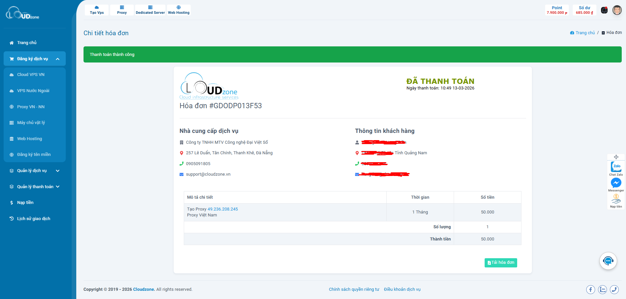Open Chính sách quyền riêng tư link
626x299 pixels.
pos(354,289)
